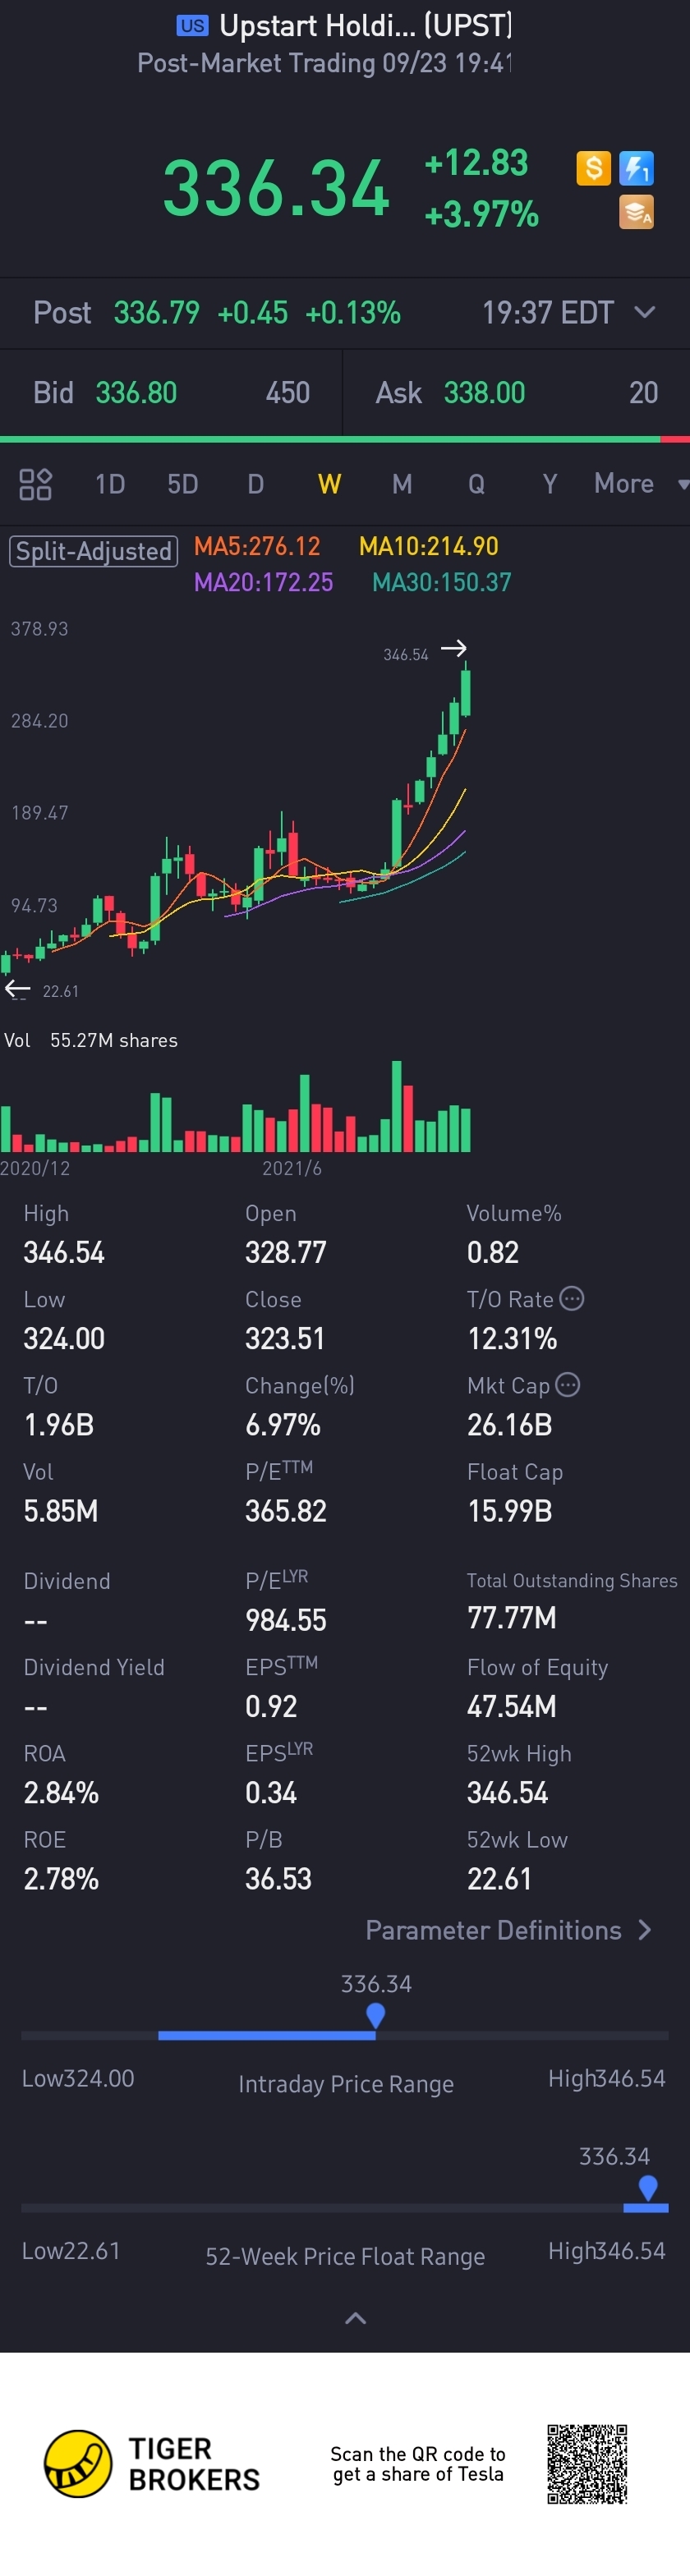
Task: Tap the 346.54 chart high label
Action: (x=406, y=655)
